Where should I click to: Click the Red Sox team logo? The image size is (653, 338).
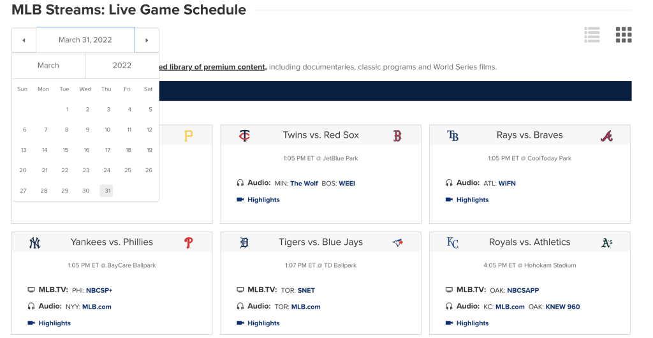click(x=397, y=135)
